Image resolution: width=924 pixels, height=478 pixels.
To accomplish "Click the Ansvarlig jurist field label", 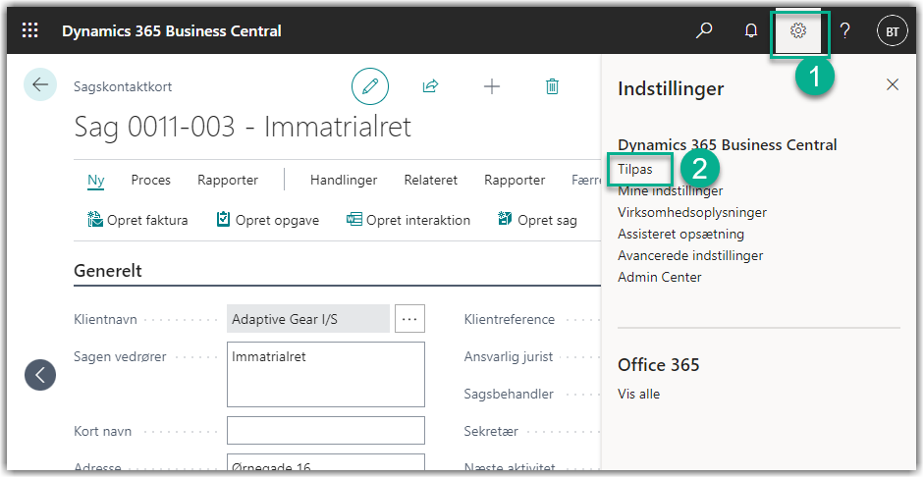I will [509, 356].
